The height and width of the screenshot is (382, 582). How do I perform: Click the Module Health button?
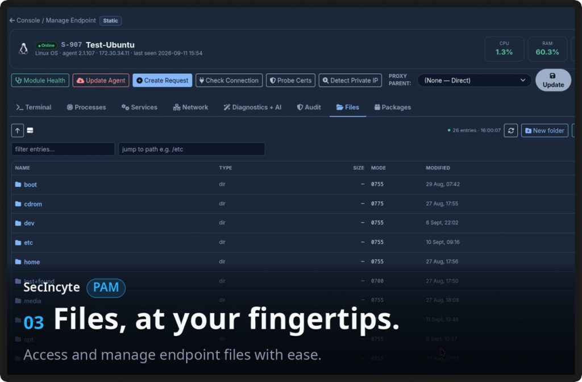pos(40,80)
